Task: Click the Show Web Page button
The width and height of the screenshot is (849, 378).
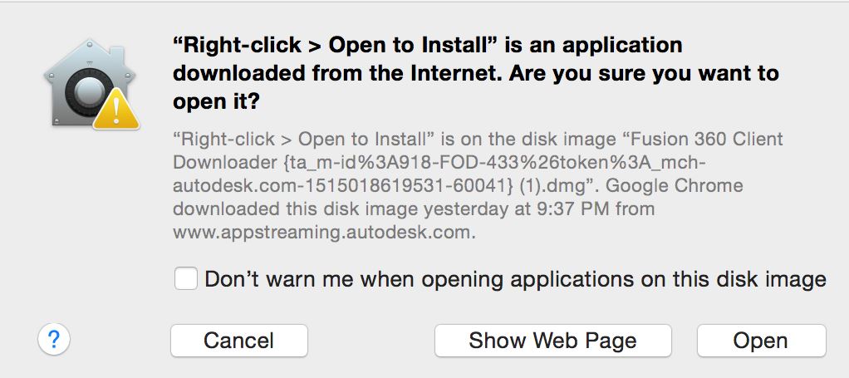Action: click(x=552, y=341)
